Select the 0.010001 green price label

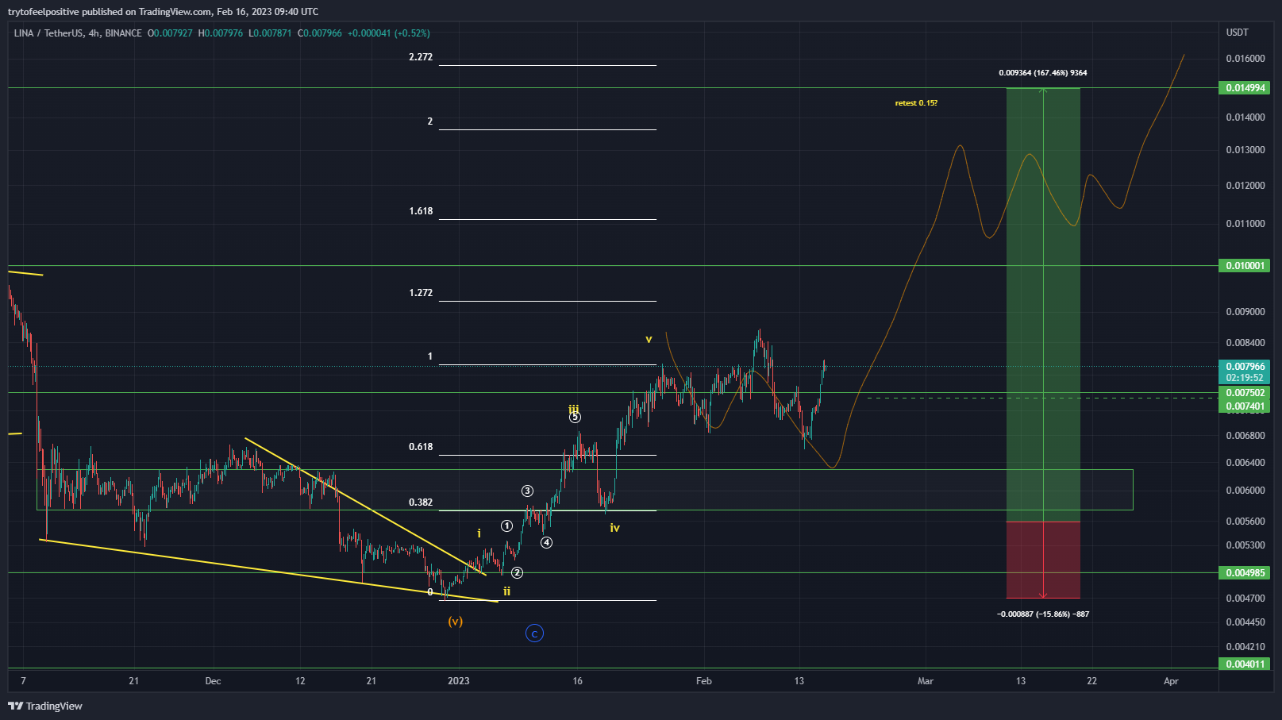(1244, 266)
